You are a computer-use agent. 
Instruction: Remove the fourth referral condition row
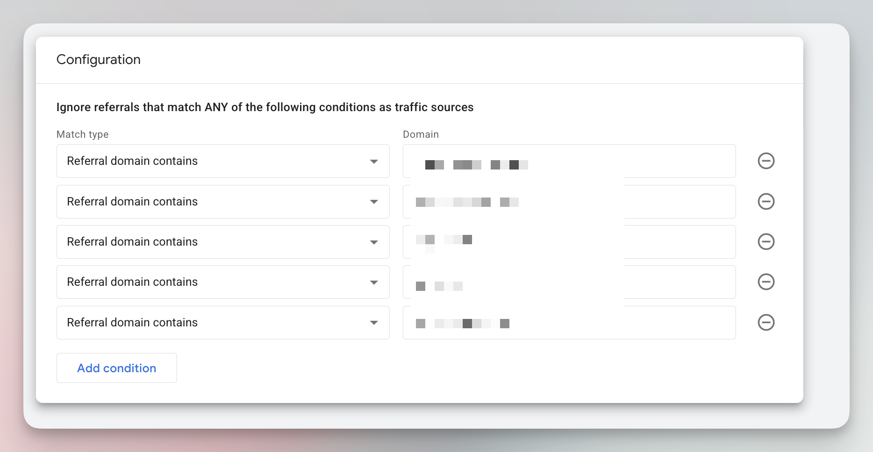pos(766,282)
